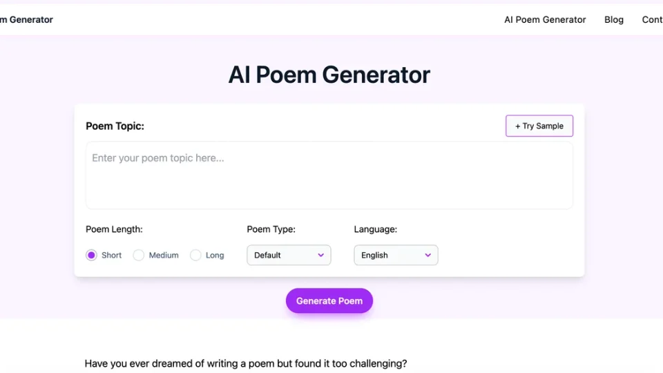
Task: Open the Contact nav link
Action: (652, 20)
